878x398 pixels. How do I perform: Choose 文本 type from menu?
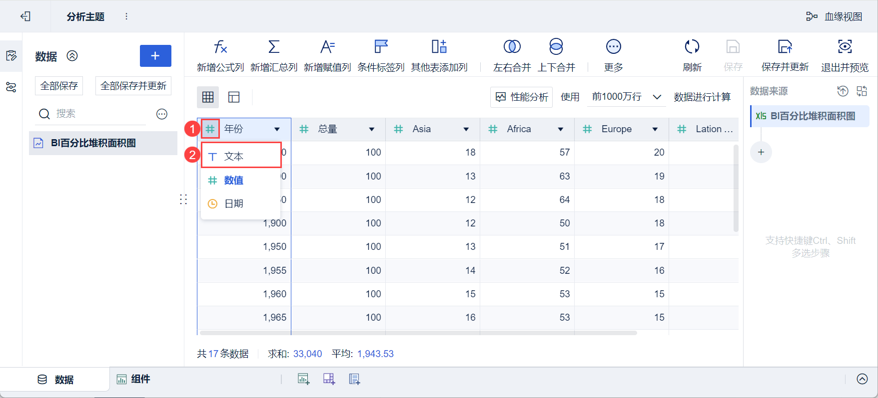tap(241, 156)
